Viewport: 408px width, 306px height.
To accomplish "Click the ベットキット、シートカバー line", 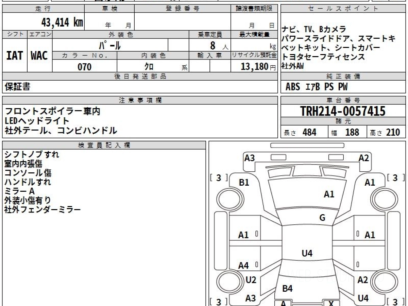I will (331, 48).
